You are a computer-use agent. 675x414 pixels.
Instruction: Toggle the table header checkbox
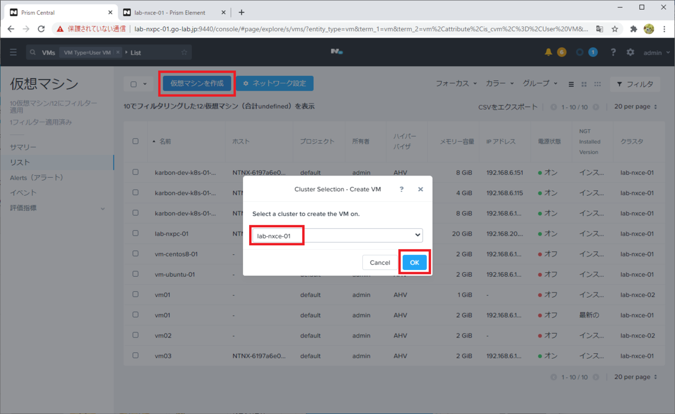tap(136, 141)
